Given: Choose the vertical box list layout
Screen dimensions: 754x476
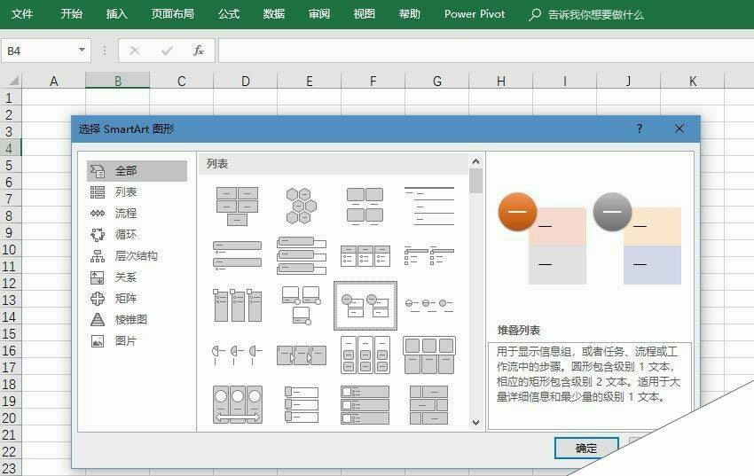Looking at the screenshot, I should point(301,255).
